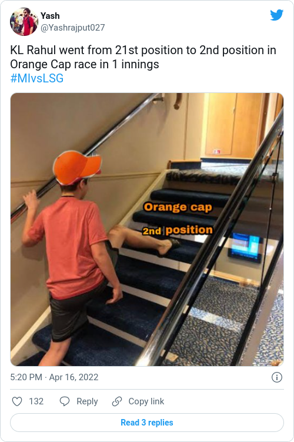Click the Twitter bird logo
Image resolution: width=294 pixels, height=442 pixels.
pyautogui.click(x=276, y=15)
